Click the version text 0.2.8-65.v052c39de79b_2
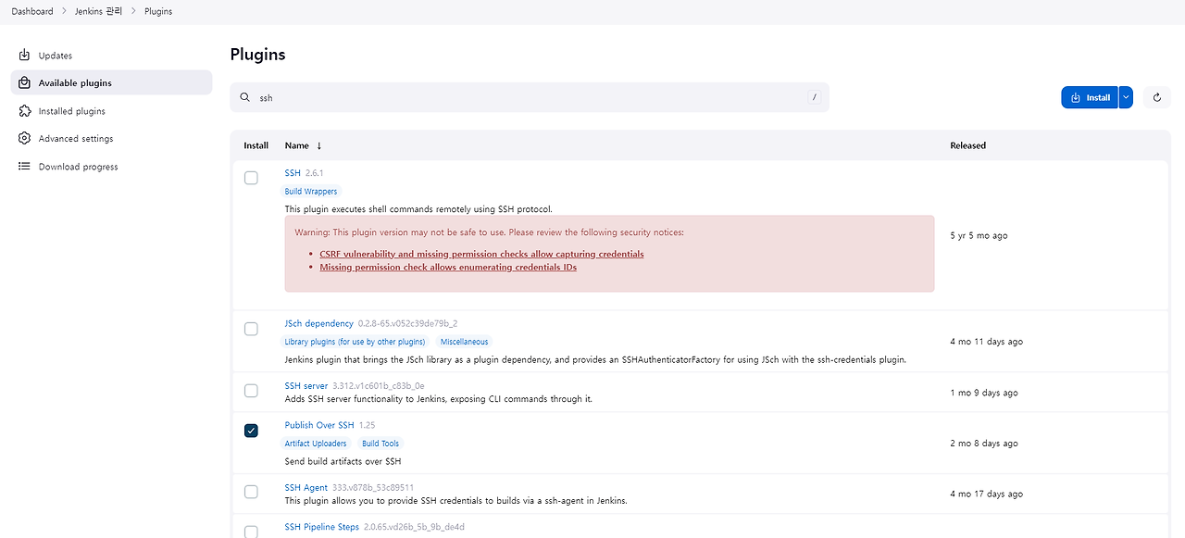This screenshot has height=538, width=1185. click(x=408, y=323)
